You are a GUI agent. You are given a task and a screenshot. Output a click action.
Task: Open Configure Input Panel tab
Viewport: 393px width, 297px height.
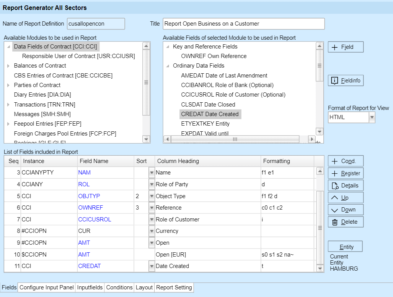click(47, 287)
